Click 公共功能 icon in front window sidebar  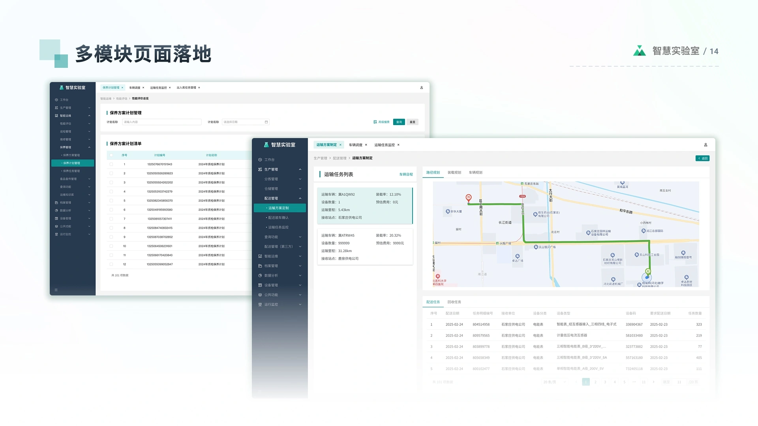(x=260, y=295)
